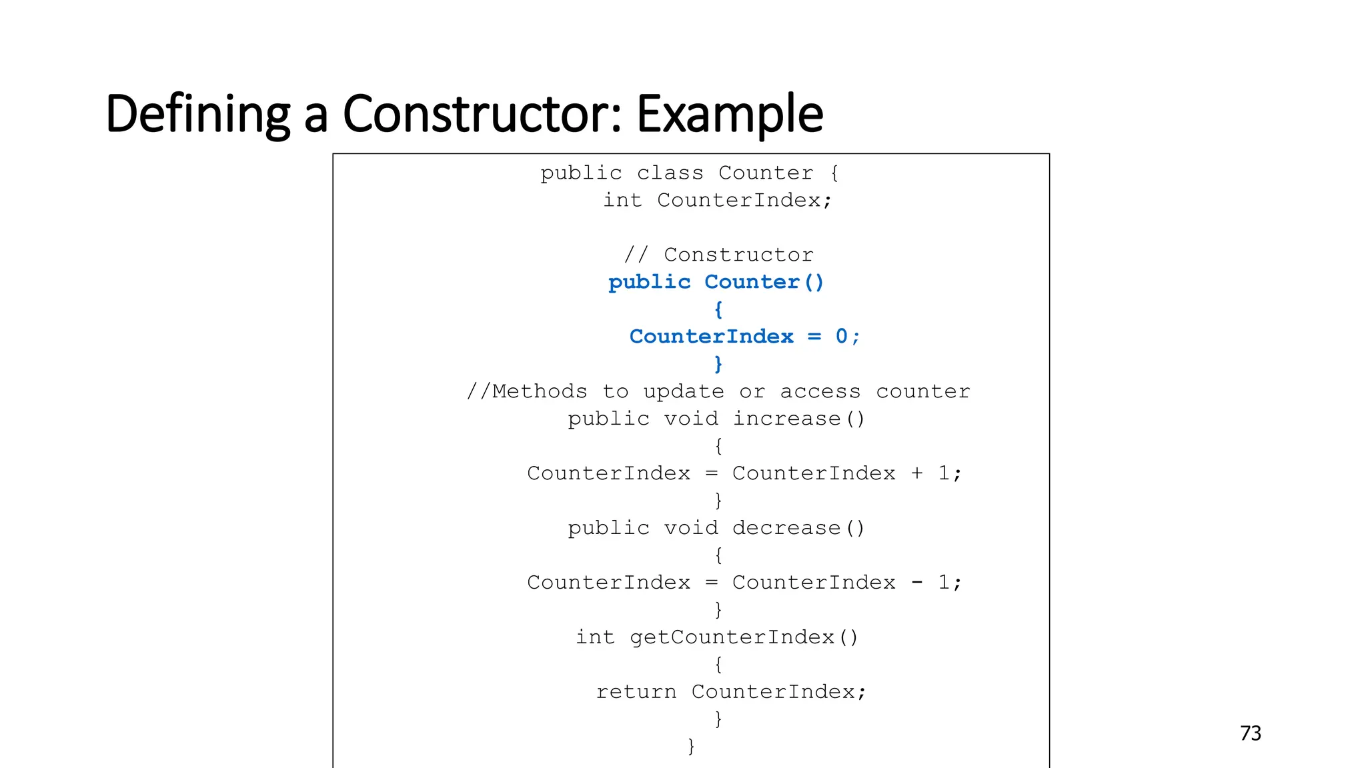The height and width of the screenshot is (768, 1366).
Task: Click the final closing brace of the class
Action: pyautogui.click(x=691, y=746)
